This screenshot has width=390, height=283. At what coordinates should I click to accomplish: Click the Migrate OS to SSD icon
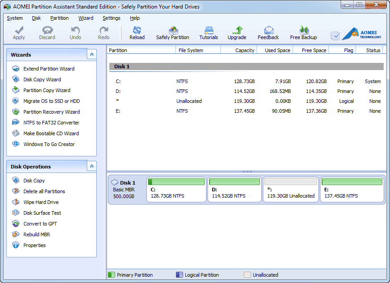pyautogui.click(x=16, y=101)
